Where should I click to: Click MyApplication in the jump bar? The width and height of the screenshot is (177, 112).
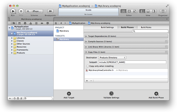pyautogui.click(x=77, y=23)
